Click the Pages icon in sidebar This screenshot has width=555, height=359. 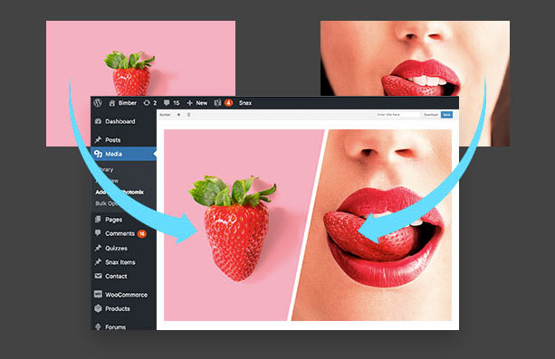click(98, 220)
